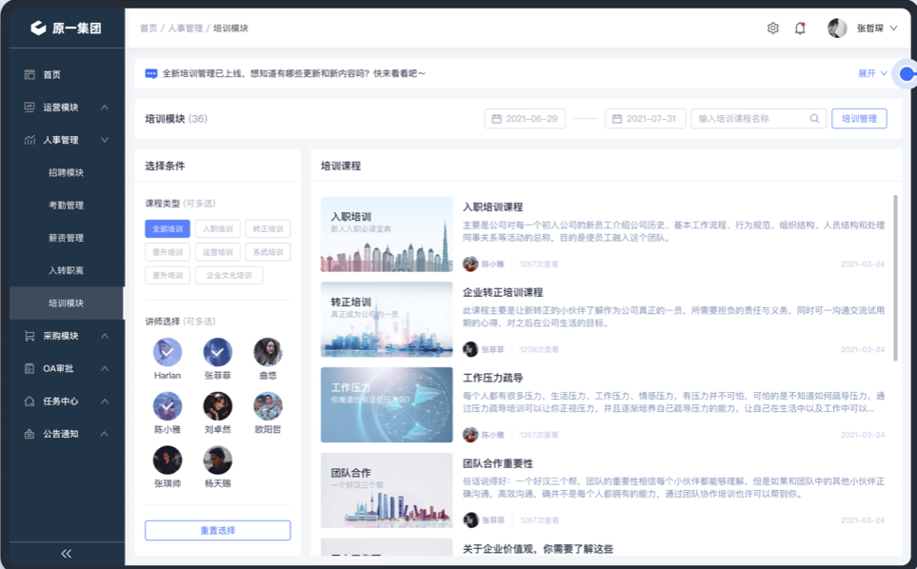Click the 首页 breadcrumb link
The height and width of the screenshot is (569, 917).
click(x=149, y=28)
